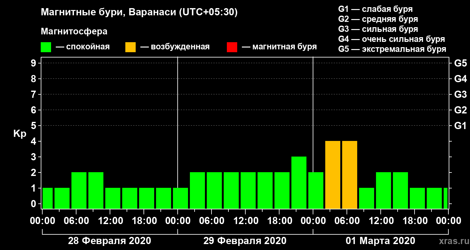
Task: Click the '28 Февраля 2020' date label
Action: [110, 241]
